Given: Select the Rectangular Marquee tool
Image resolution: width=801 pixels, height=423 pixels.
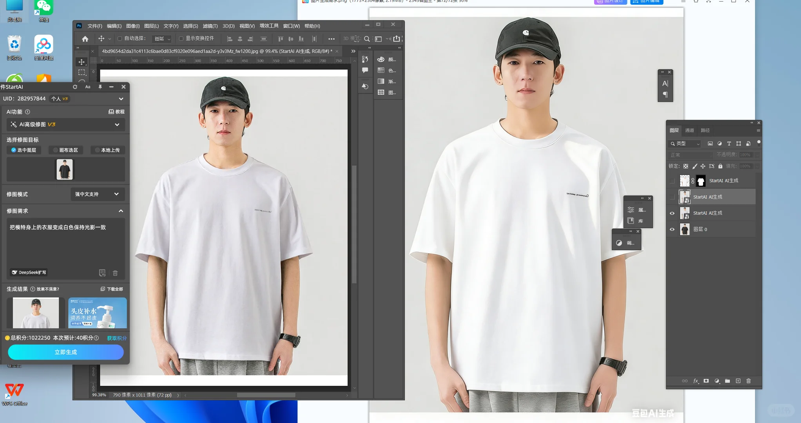Looking at the screenshot, I should click(x=82, y=72).
